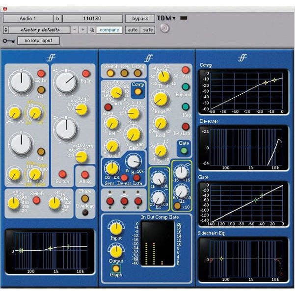
Task: Toggle the All Eq red button
Action: tap(85, 175)
